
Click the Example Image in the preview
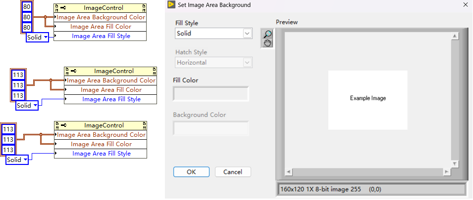point(368,99)
